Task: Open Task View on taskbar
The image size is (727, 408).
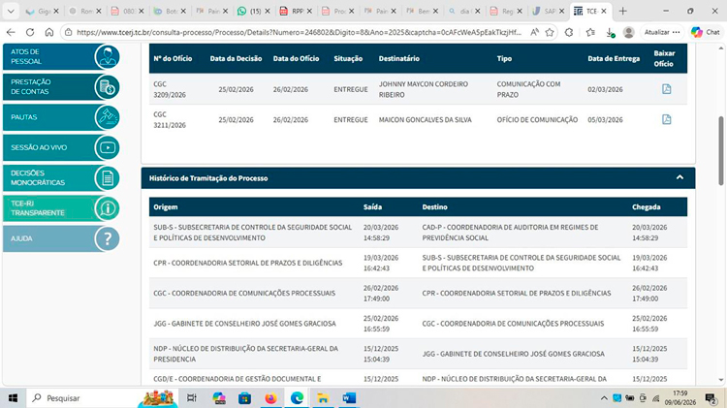Action: (192, 397)
